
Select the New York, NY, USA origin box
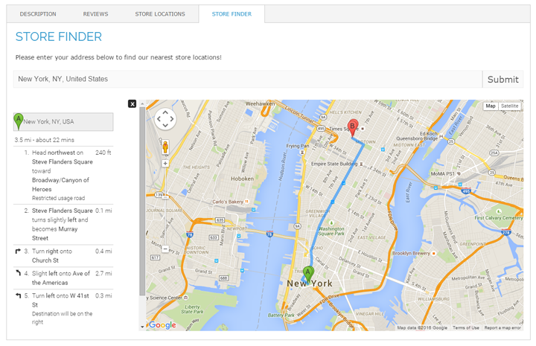pyautogui.click(x=64, y=121)
